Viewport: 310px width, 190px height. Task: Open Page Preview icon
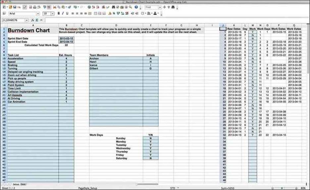pos(39,7)
